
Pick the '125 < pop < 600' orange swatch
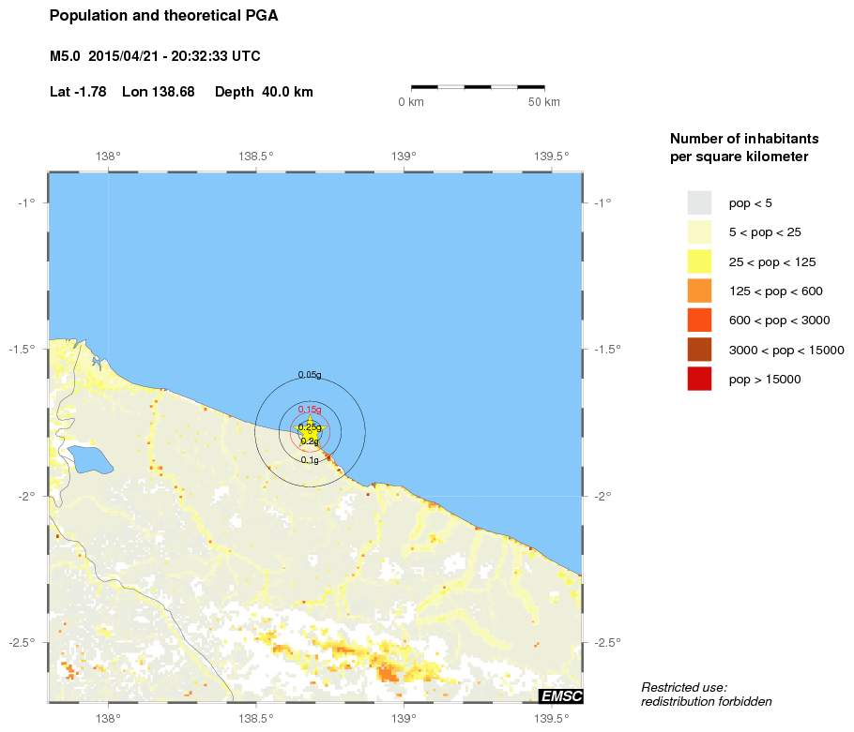pyautogui.click(x=699, y=291)
